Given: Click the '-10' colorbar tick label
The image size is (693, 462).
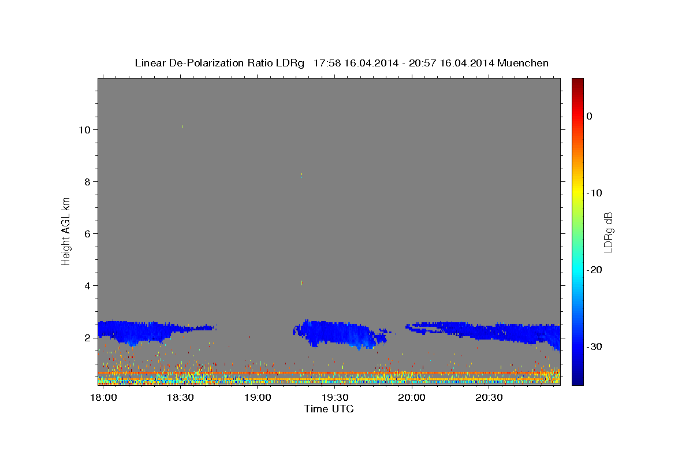Looking at the screenshot, I should click(594, 193).
